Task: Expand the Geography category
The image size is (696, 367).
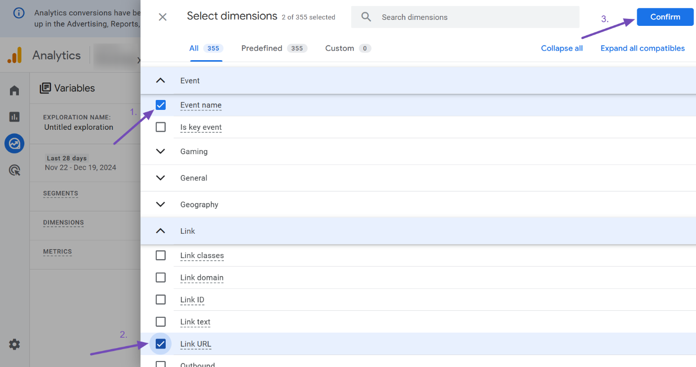Action: (160, 204)
